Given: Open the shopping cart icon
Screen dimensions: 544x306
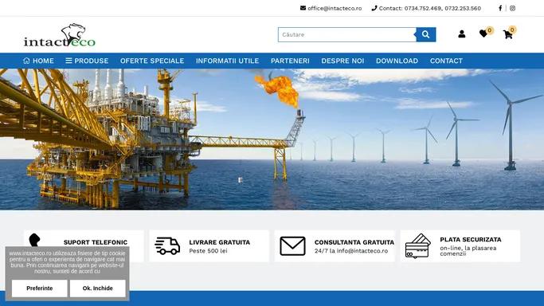Looking at the screenshot, I should point(508,34).
